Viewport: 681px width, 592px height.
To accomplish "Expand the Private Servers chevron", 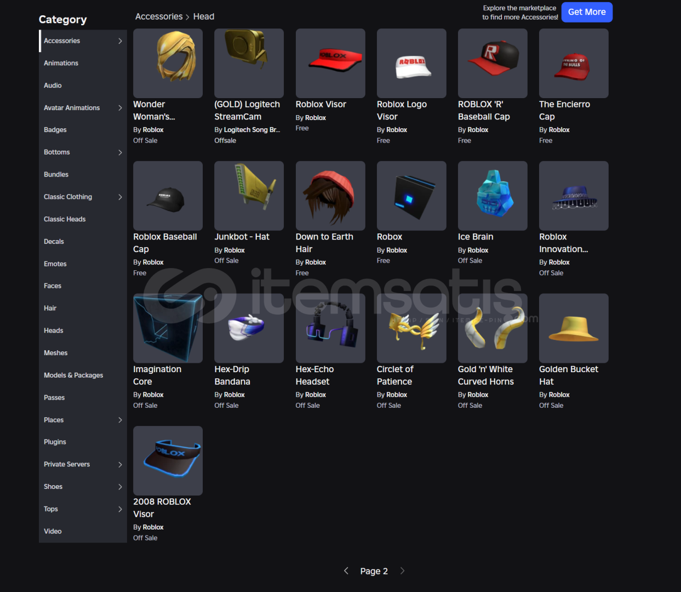I will click(120, 464).
